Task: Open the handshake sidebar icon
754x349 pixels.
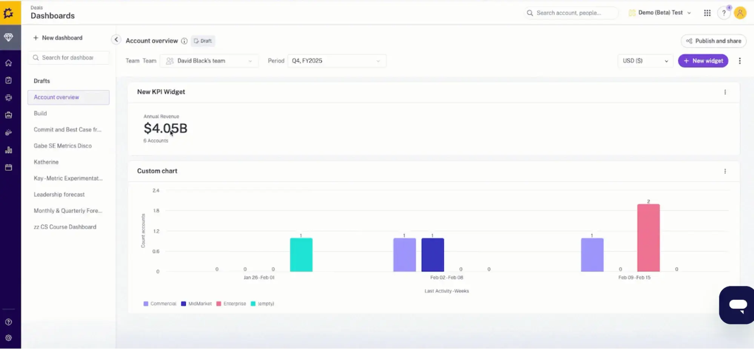Action: coord(8,132)
